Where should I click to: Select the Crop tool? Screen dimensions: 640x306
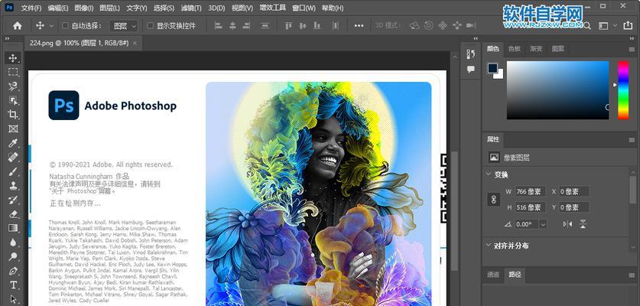pos(13,115)
